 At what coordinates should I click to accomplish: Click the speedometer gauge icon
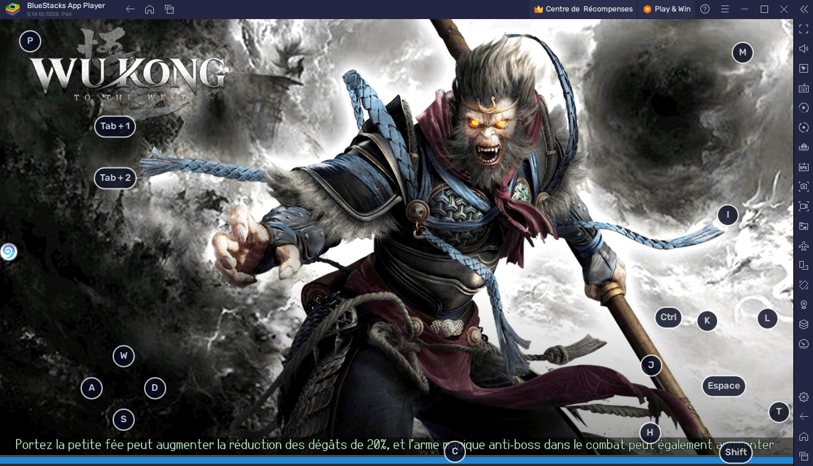click(x=803, y=344)
